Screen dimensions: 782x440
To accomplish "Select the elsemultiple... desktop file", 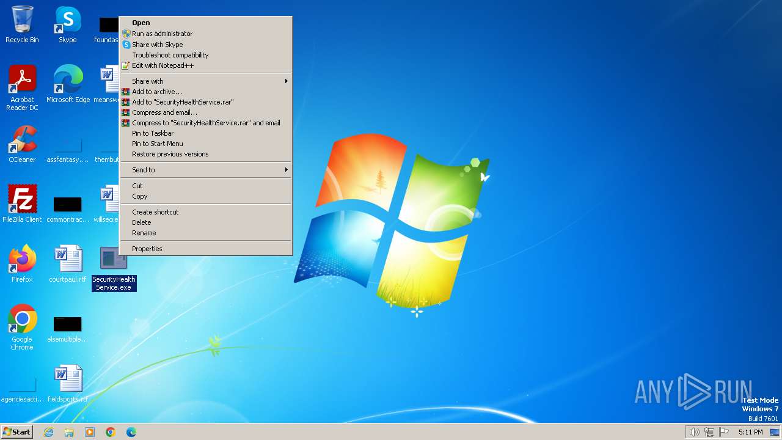I will coord(68,329).
